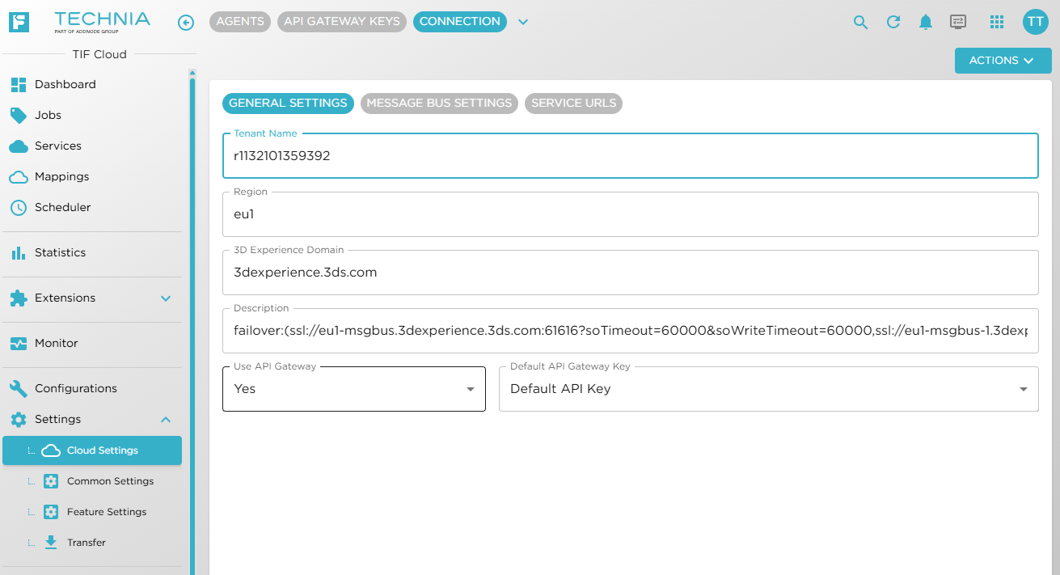The image size is (1060, 575).
Task: Collapse the Settings section chevron
Action: 166,420
